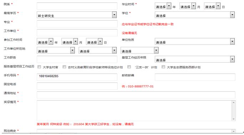
Task: Open the 参加工作时间 year dropdown
Action: 45,41
